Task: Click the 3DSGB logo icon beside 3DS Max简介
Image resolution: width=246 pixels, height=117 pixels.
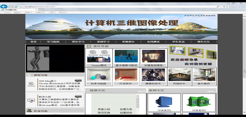Action: pyautogui.click(x=31, y=84)
